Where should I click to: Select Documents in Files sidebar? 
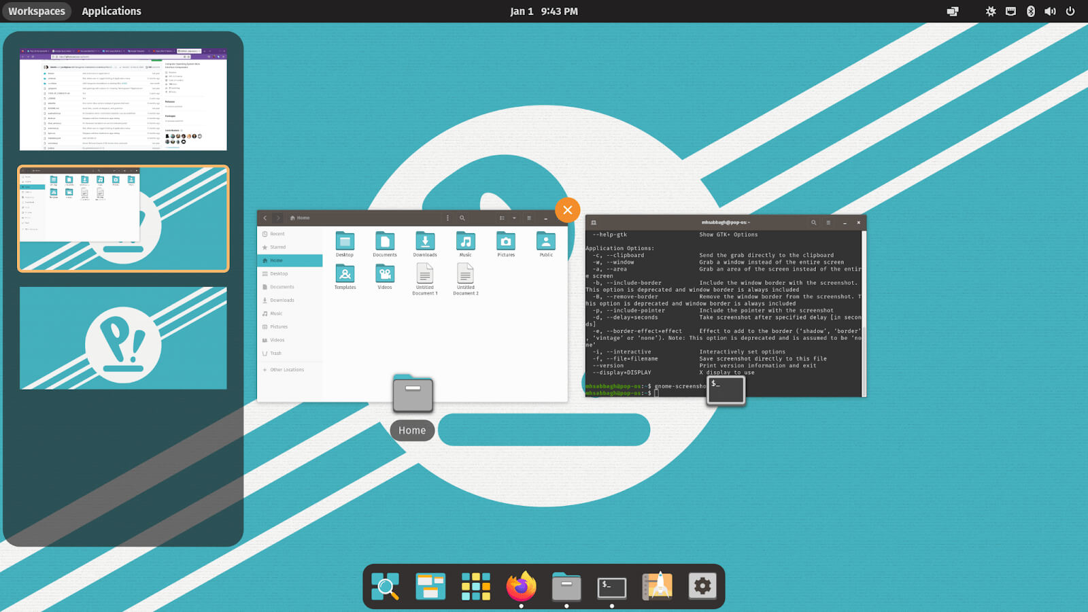(290, 287)
